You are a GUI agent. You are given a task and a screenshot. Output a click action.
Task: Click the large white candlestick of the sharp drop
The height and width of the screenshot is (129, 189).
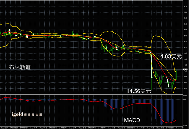152,66
